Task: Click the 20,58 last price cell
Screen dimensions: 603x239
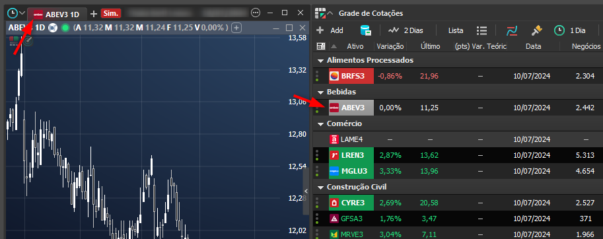Action: point(429,203)
